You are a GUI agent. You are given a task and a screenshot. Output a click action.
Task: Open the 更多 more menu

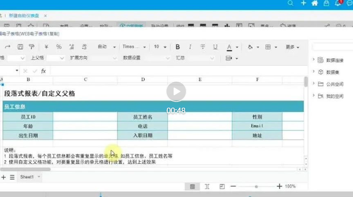pyautogui.click(x=292, y=47)
